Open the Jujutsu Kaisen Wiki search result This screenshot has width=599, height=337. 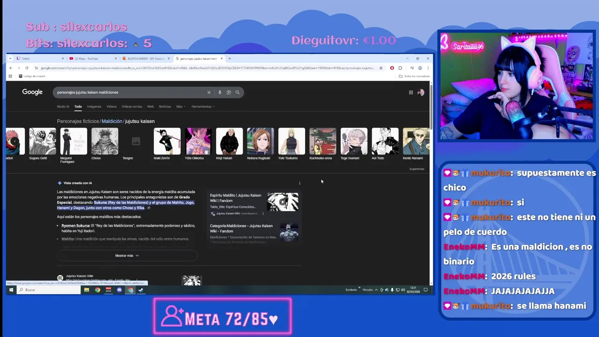79,276
